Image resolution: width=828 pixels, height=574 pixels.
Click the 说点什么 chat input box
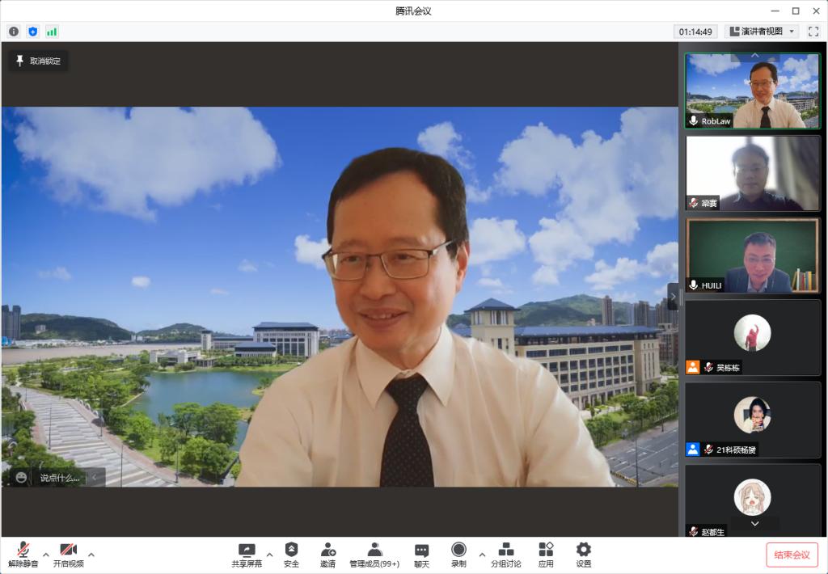[x=60, y=478]
